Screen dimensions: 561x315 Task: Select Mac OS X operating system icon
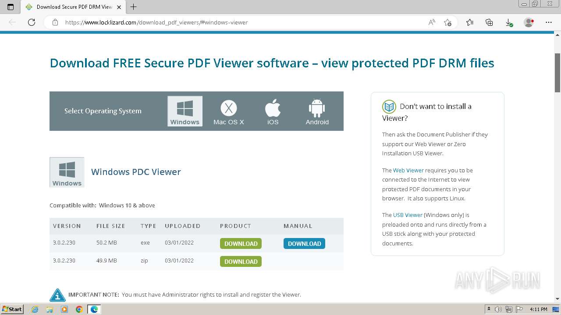229,112
